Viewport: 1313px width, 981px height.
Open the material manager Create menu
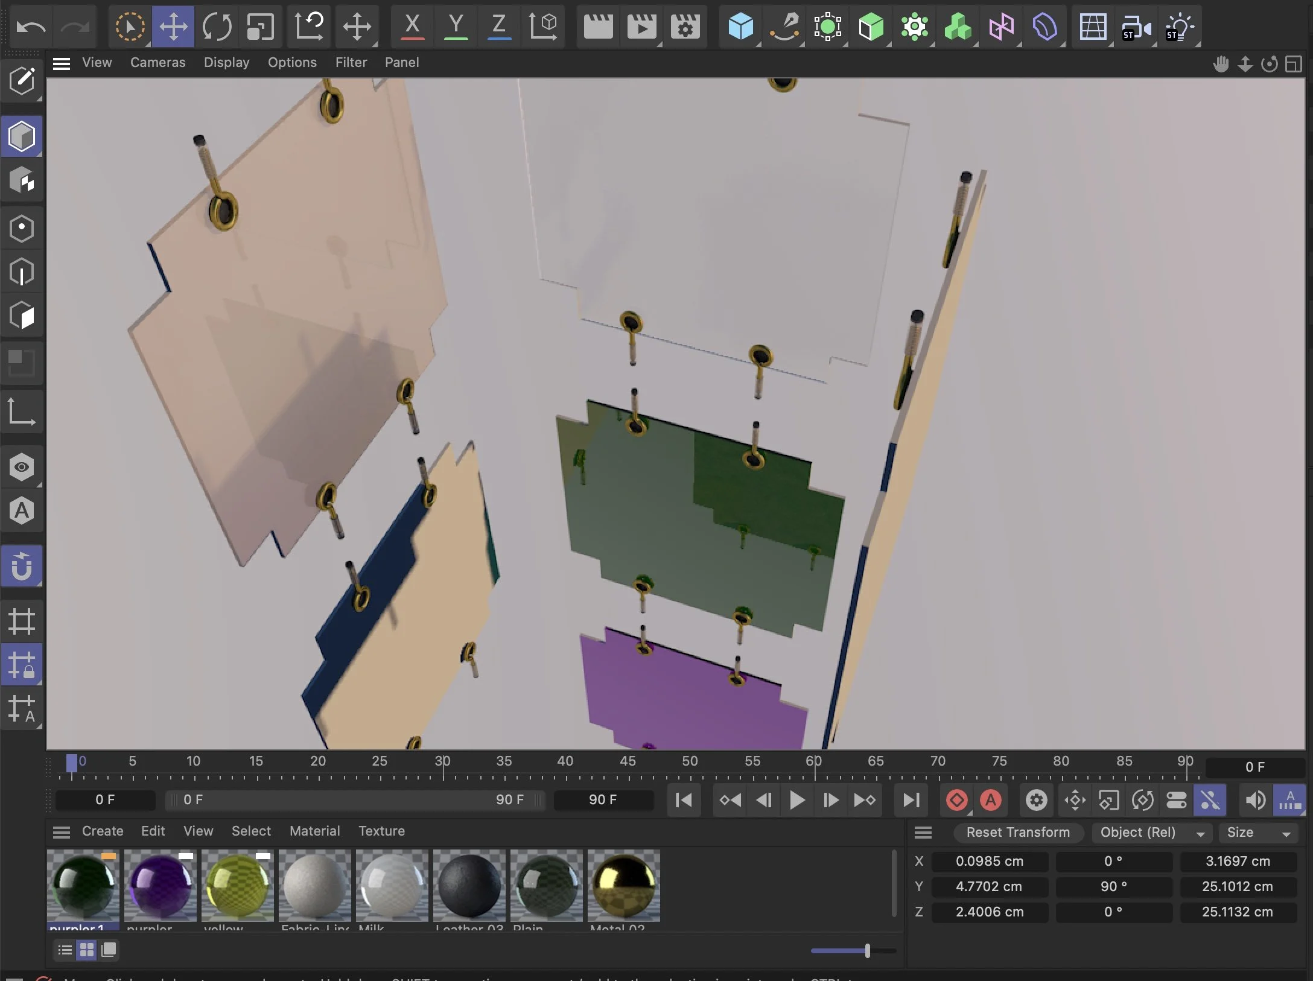click(x=103, y=831)
